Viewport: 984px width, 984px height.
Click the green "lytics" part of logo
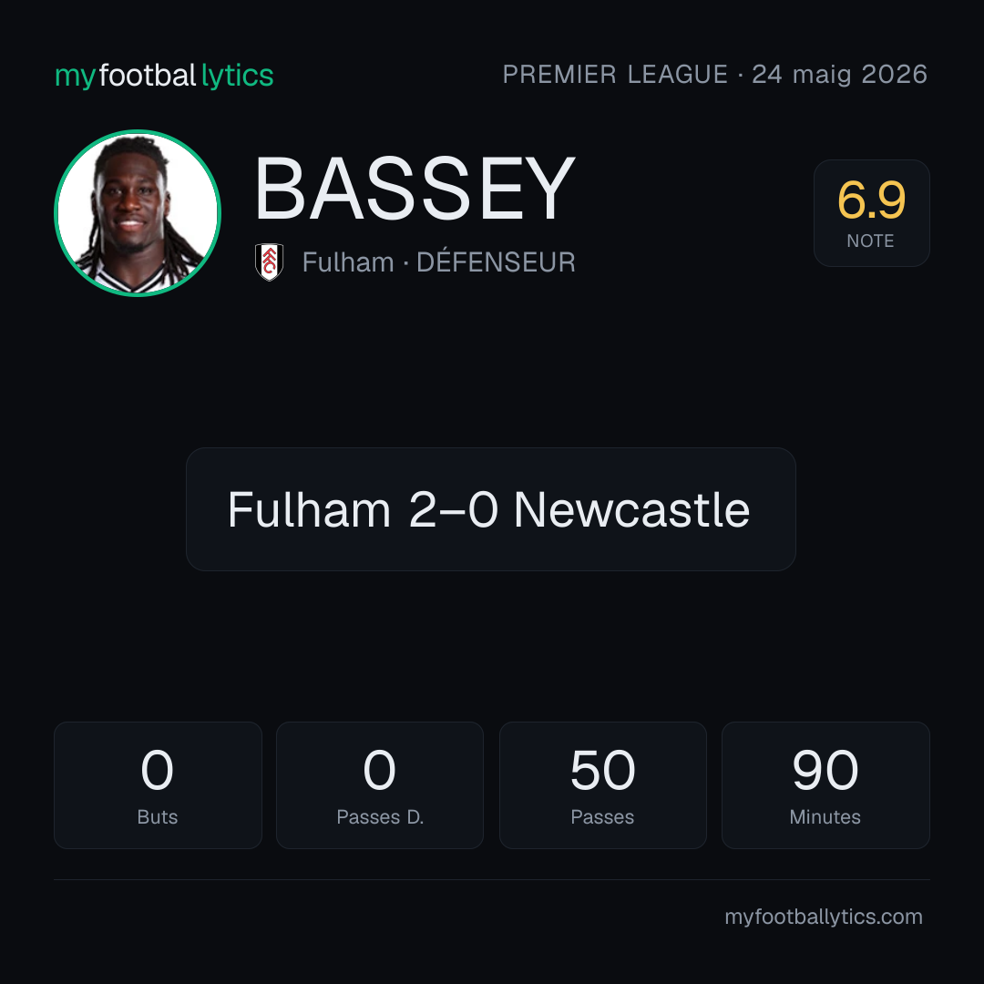[x=237, y=77]
